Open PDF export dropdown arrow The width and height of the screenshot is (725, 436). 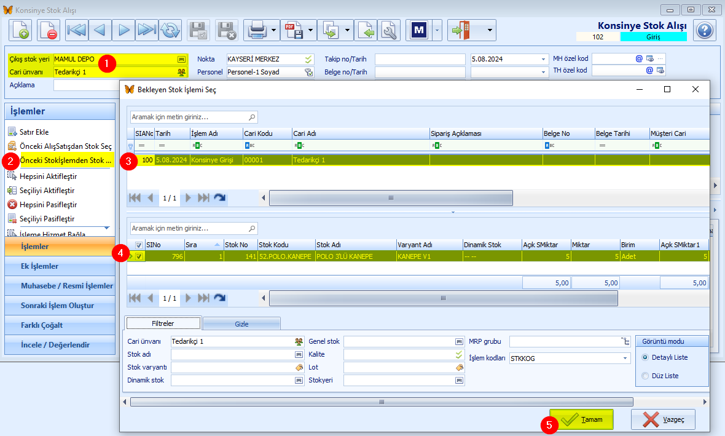(x=311, y=31)
